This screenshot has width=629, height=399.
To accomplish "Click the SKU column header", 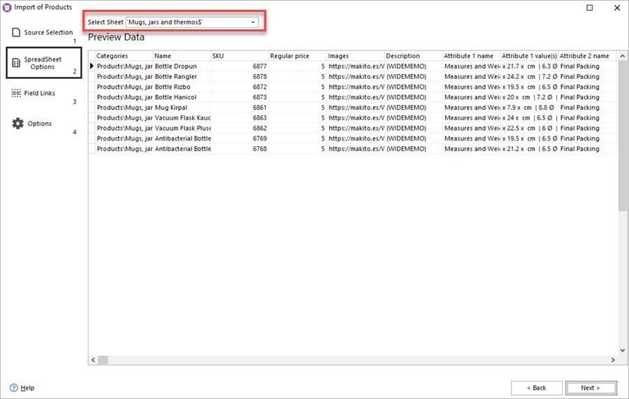I will tap(238, 56).
